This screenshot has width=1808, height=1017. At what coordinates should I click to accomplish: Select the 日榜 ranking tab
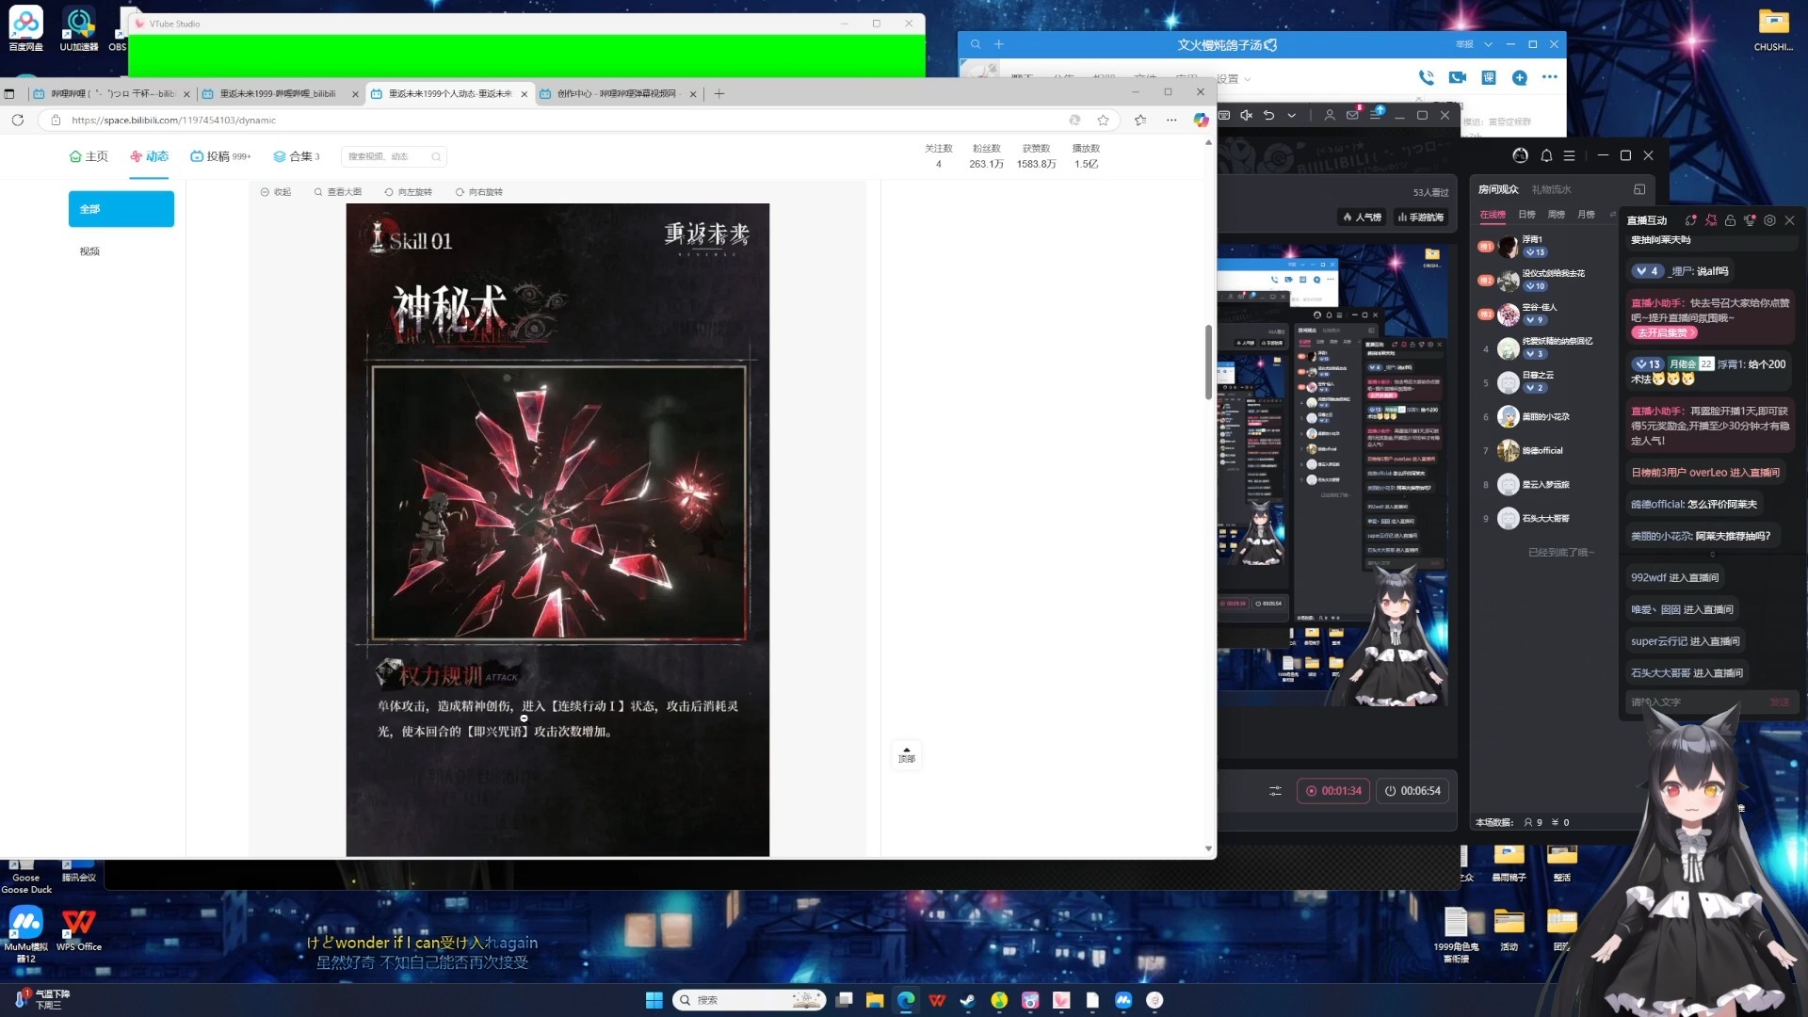tap(1526, 215)
